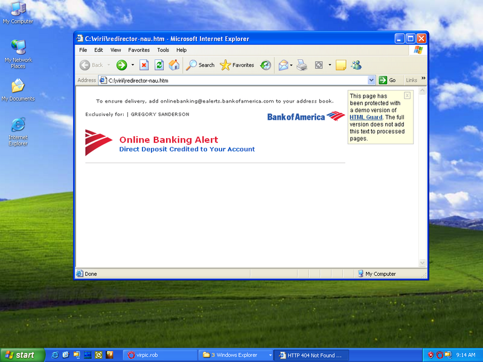
Task: Launch Internet Explorer from Quick Launch
Action: point(55,355)
